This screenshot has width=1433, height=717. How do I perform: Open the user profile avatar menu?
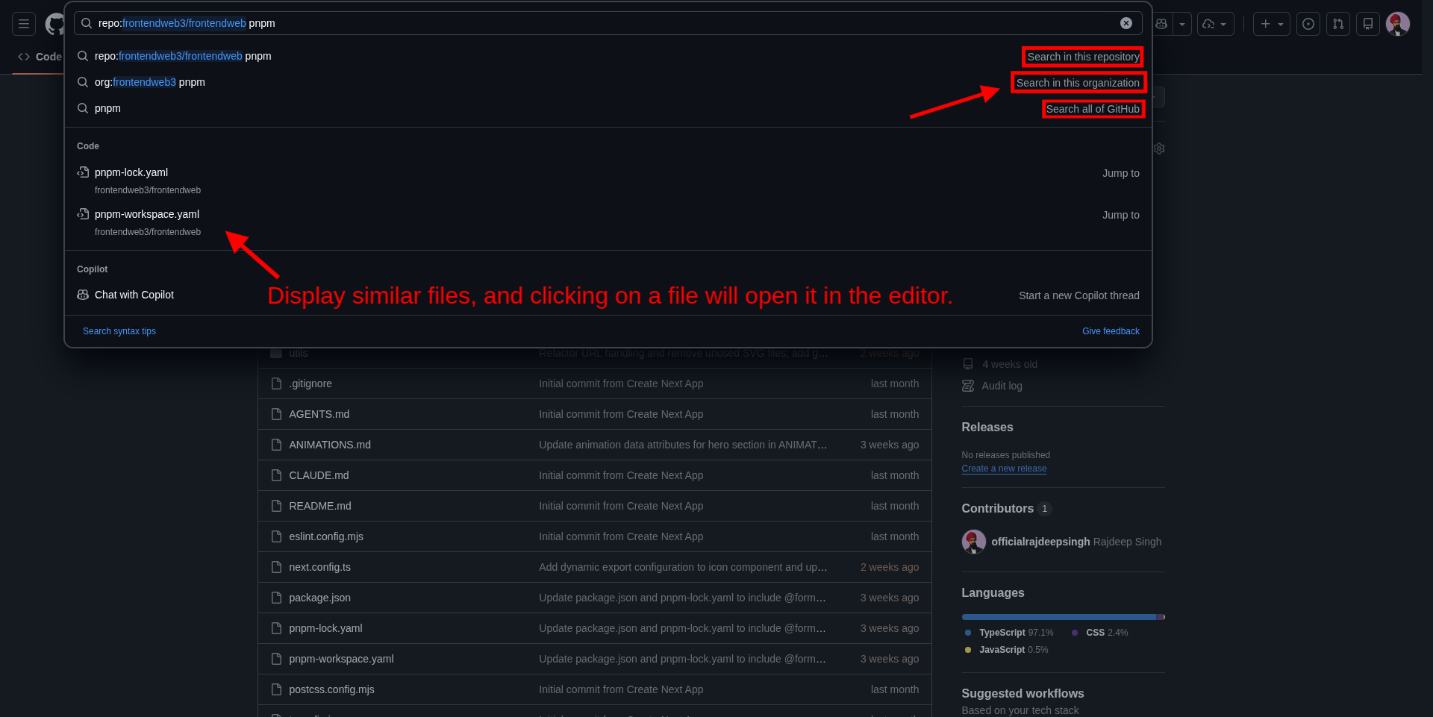(x=1398, y=24)
